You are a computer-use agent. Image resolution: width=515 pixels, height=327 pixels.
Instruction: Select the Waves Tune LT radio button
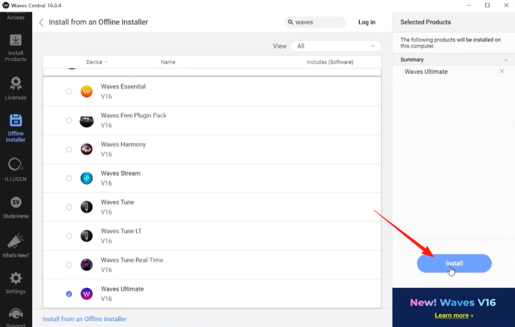click(69, 236)
